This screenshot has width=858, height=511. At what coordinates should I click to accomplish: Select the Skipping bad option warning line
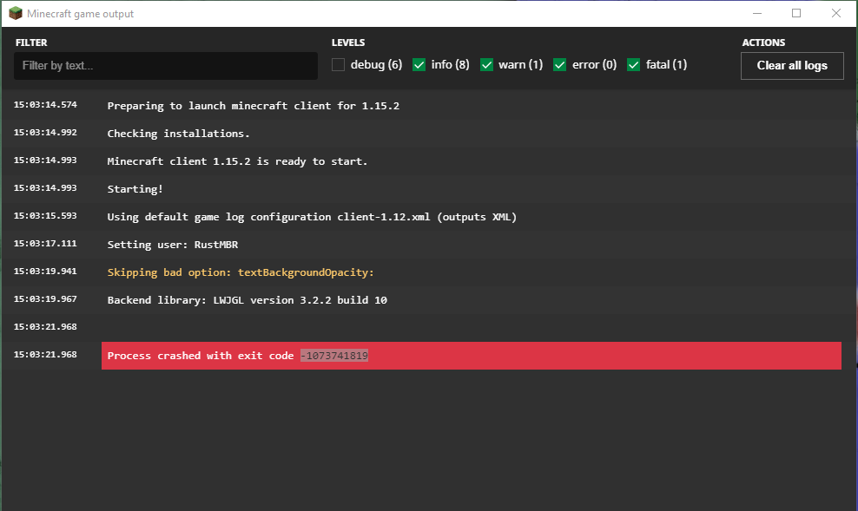point(241,272)
